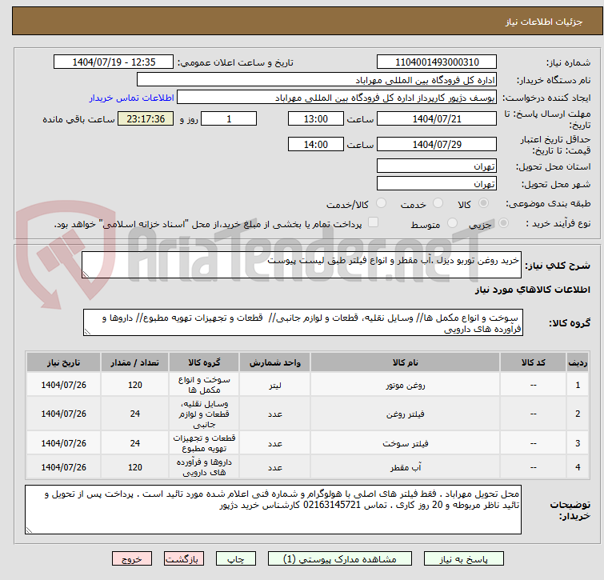Click the خروج exit button
Screen dimensions: 604x580
[132, 559]
